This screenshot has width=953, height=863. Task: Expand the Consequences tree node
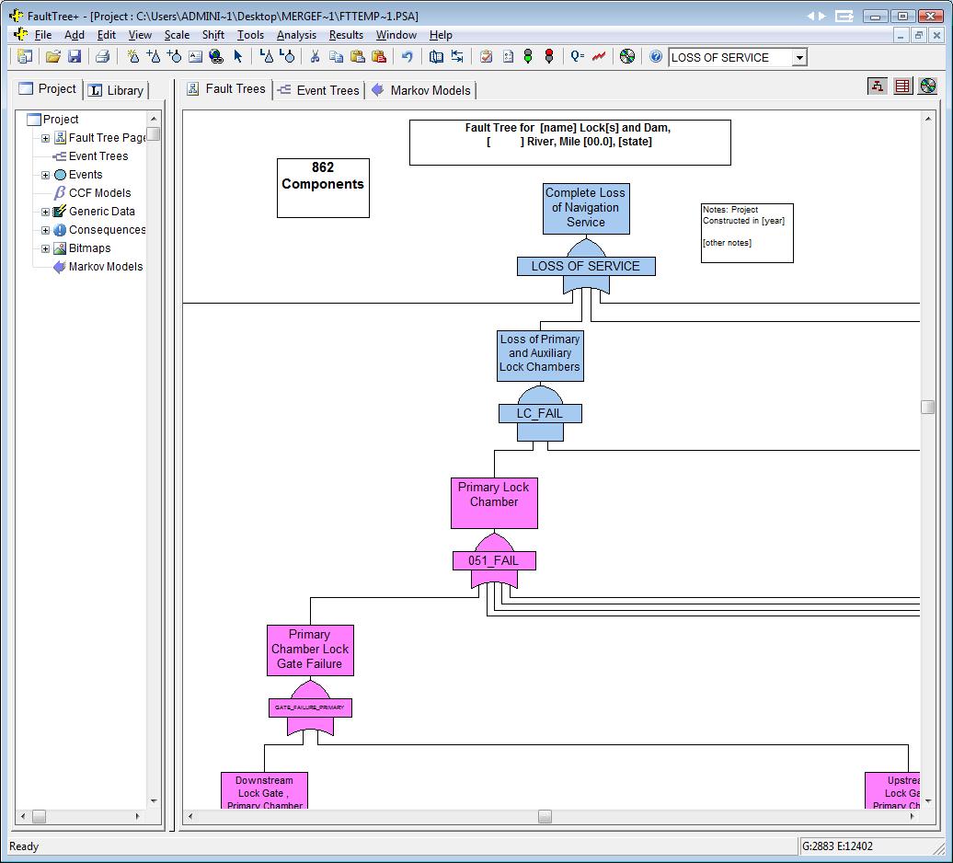(45, 230)
